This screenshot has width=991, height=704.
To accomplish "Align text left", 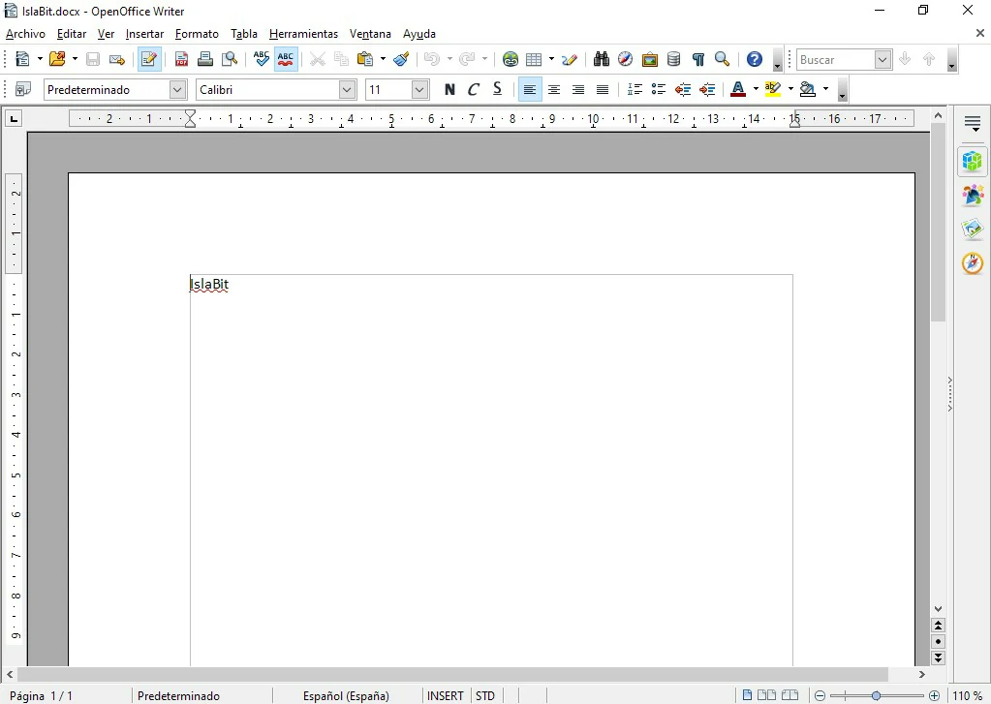I will (x=530, y=89).
